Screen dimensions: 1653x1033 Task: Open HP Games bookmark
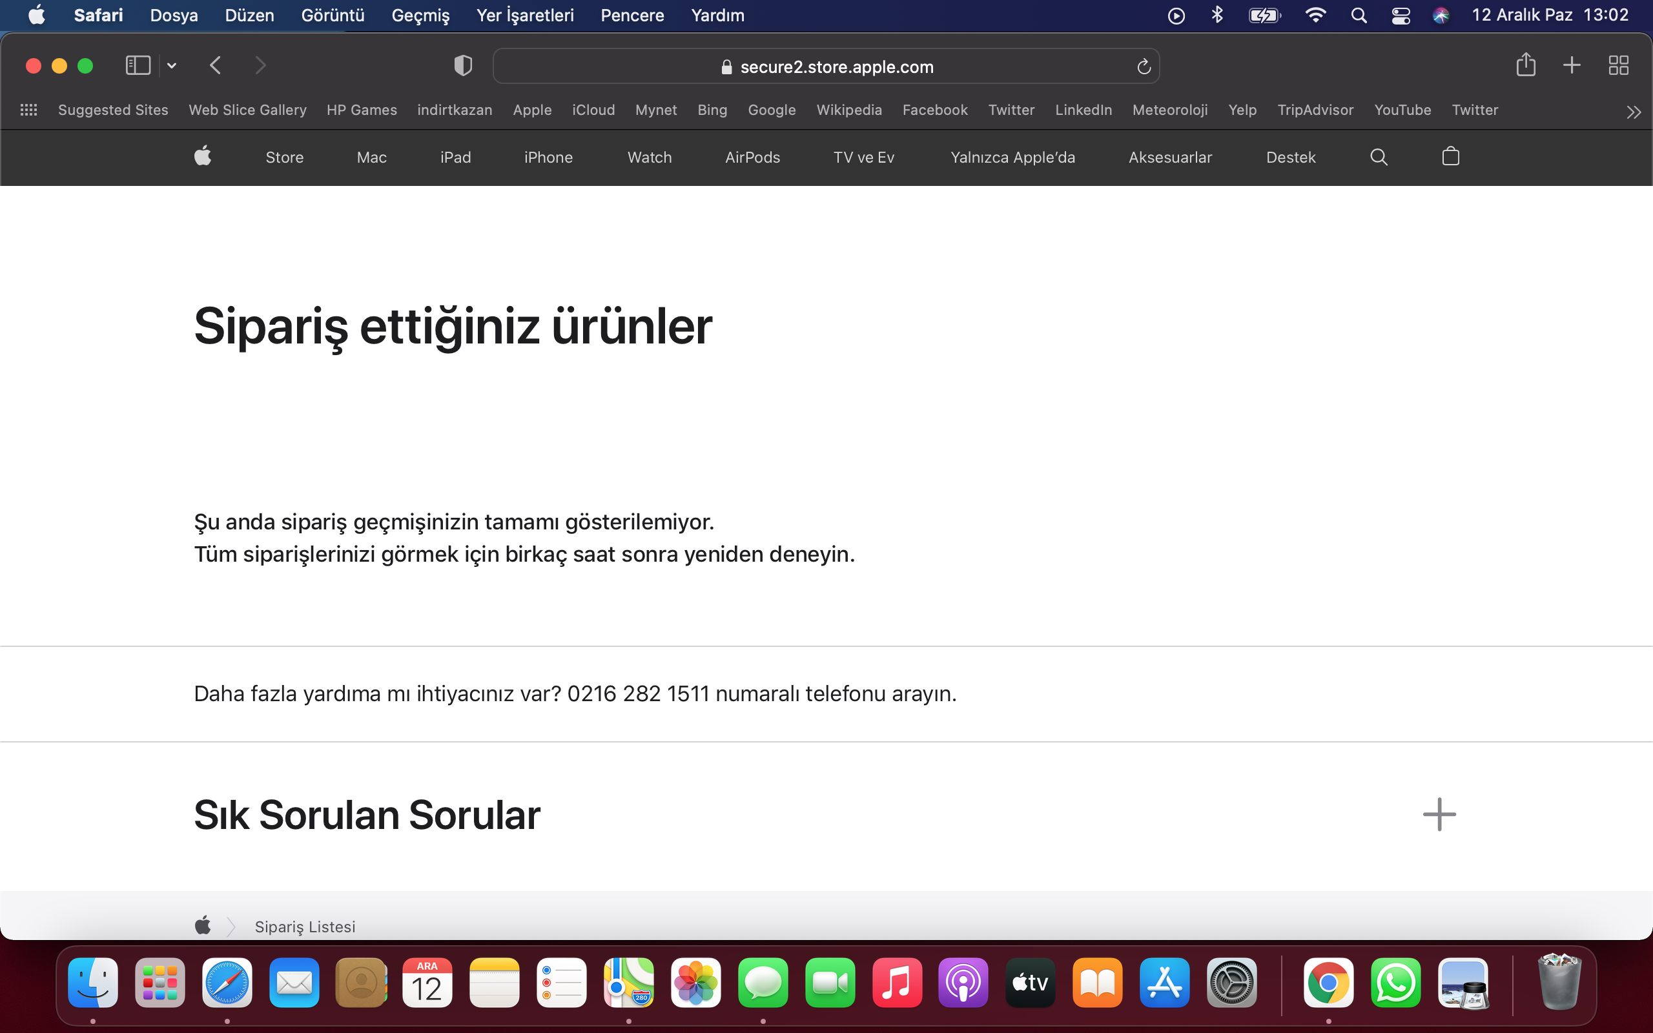[362, 110]
